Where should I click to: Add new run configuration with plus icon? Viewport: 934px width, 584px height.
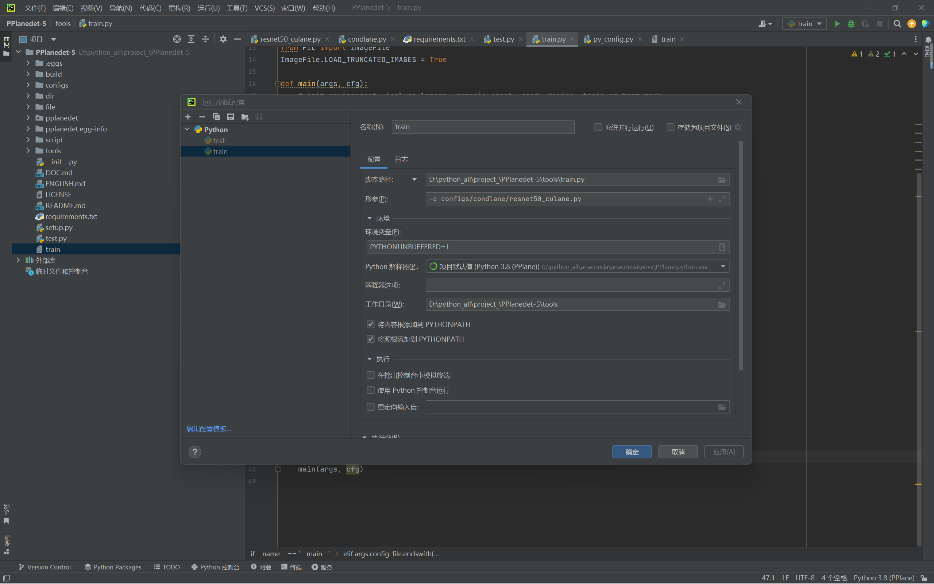pos(188,117)
